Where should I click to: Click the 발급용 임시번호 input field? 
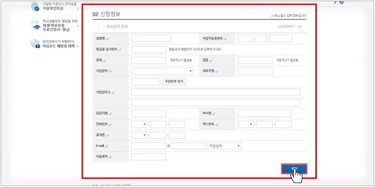tap(148, 49)
